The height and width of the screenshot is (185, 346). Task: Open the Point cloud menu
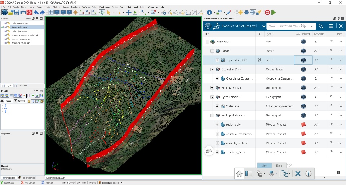coord(133,7)
